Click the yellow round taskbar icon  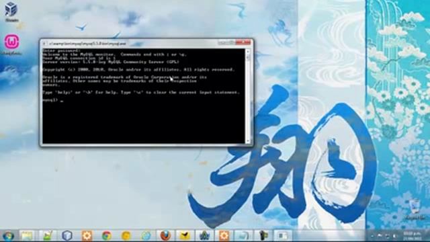(126, 236)
